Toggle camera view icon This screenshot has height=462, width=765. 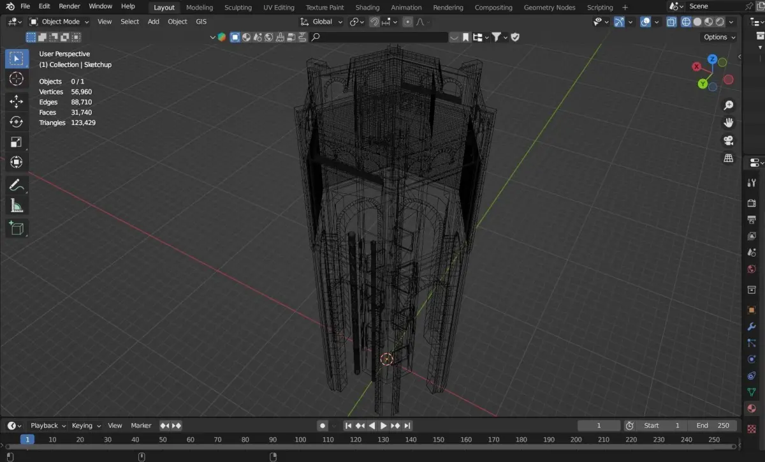point(729,140)
